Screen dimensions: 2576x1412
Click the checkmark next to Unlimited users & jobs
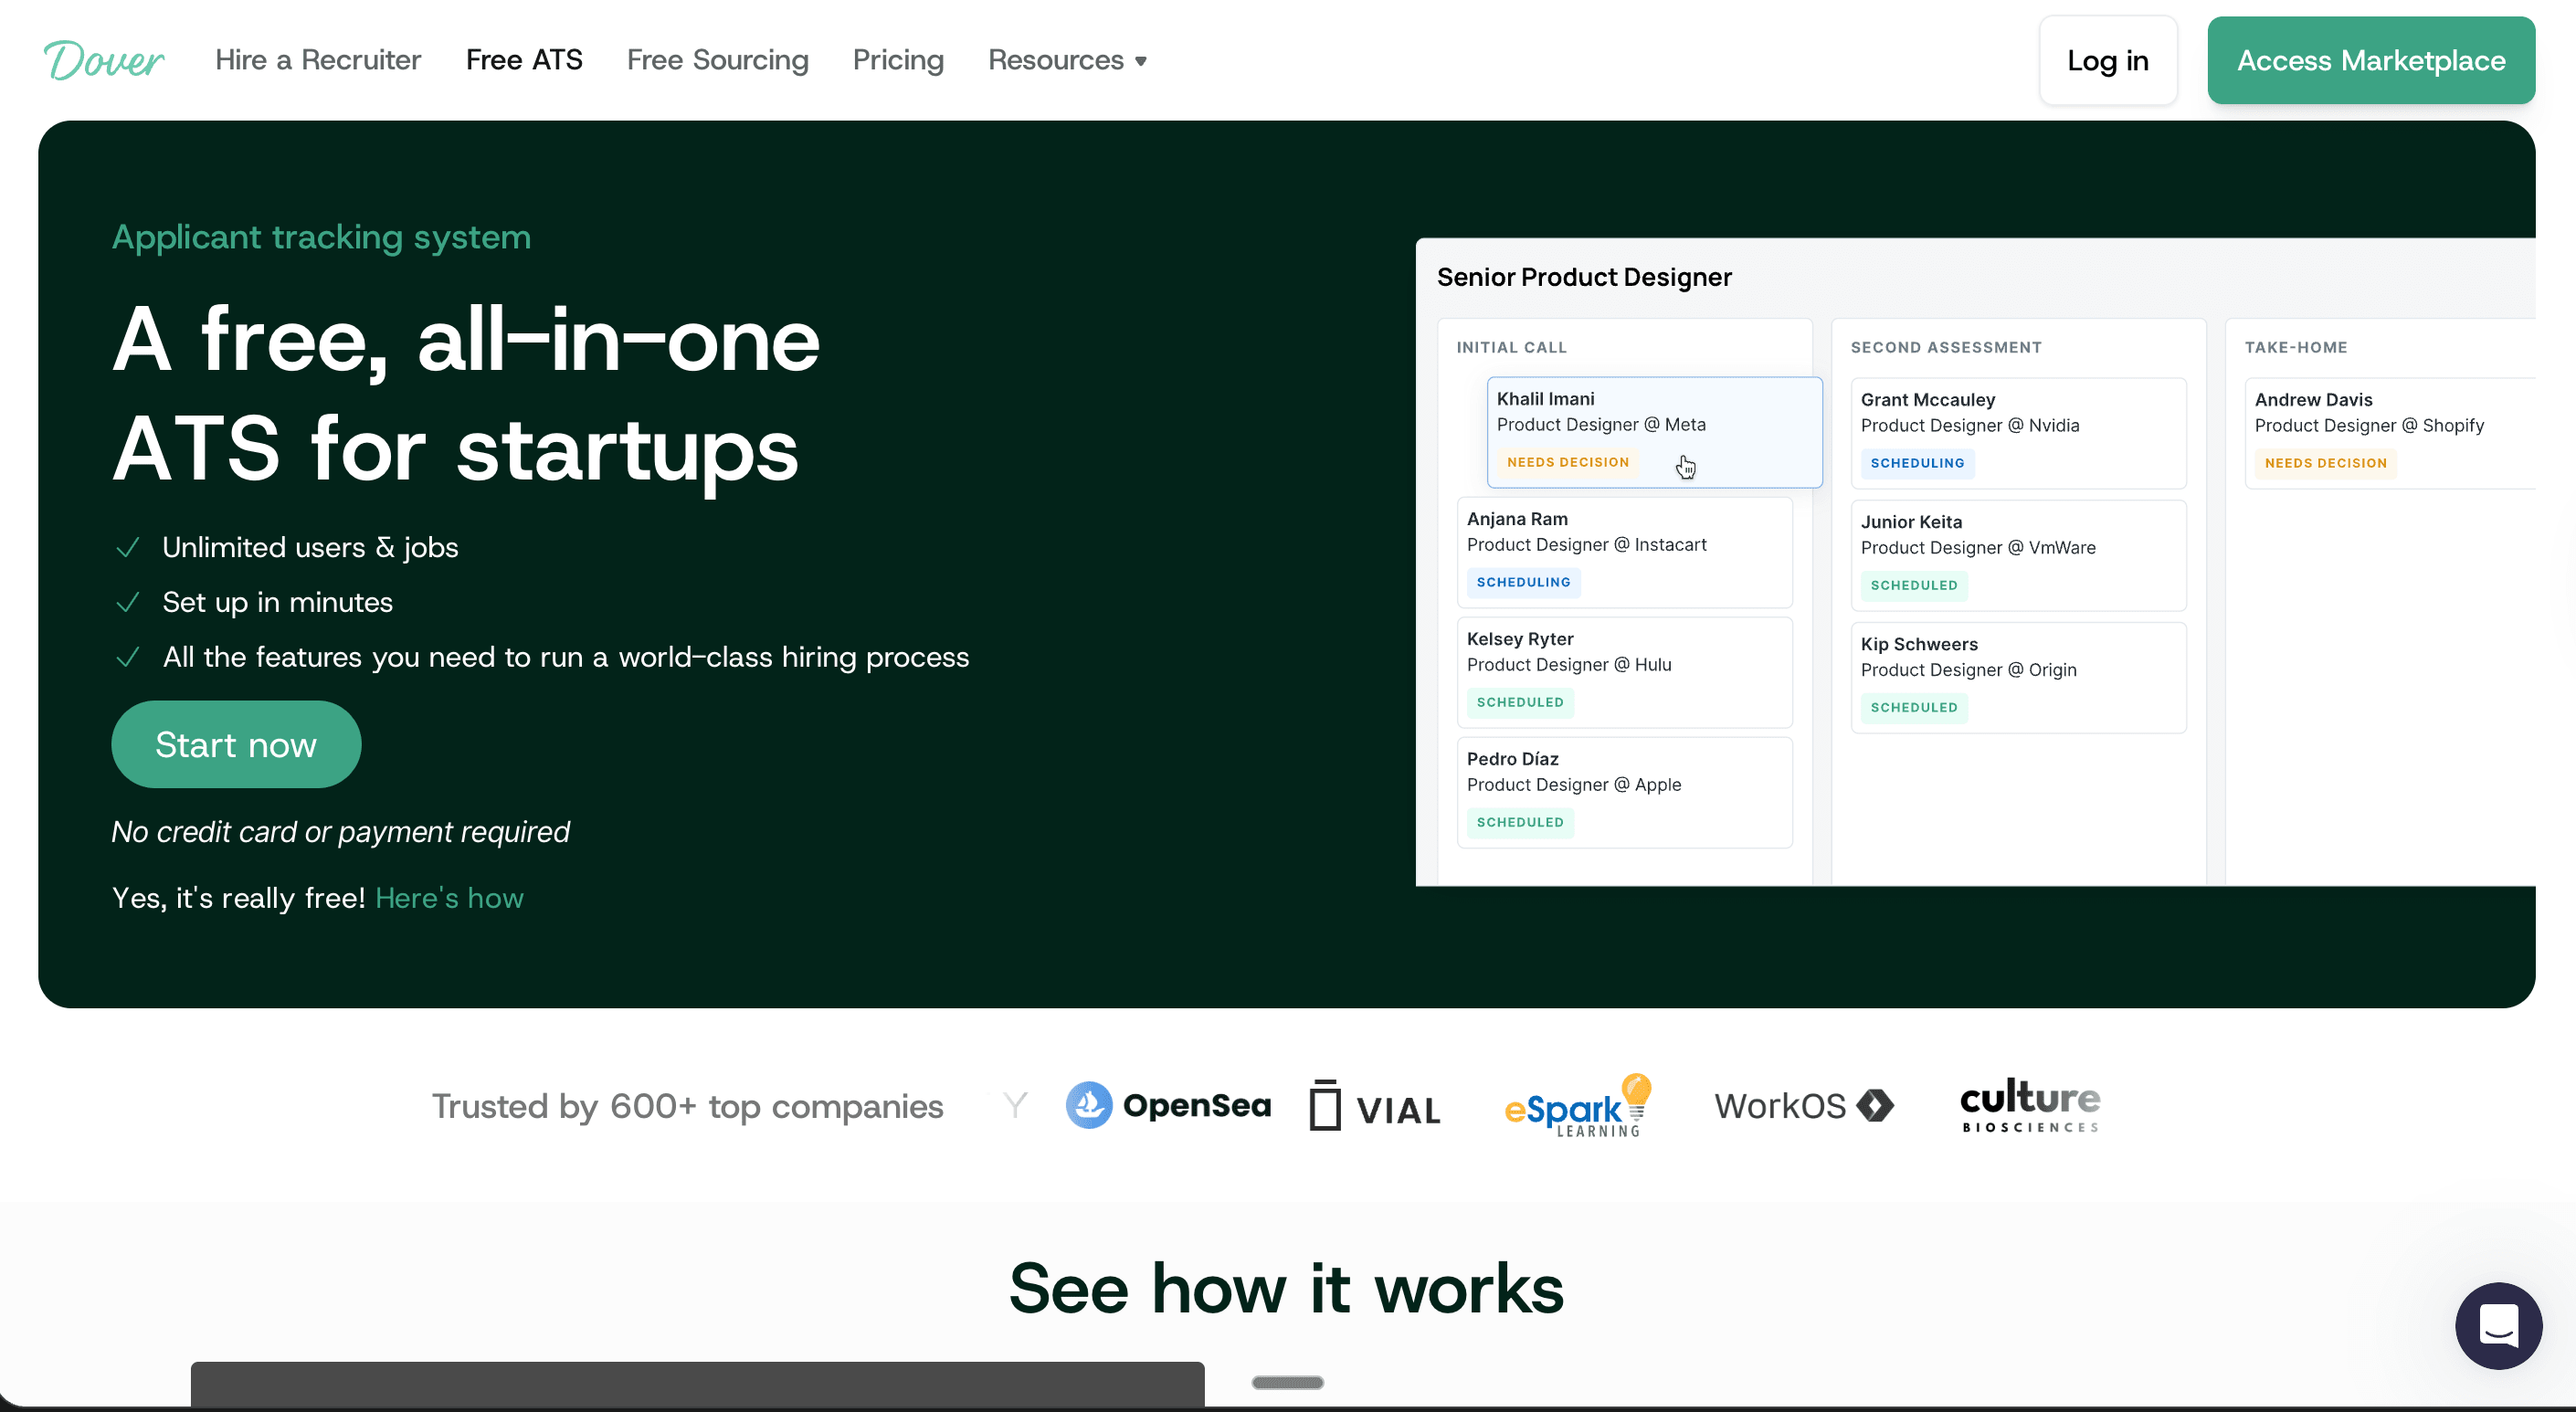pos(128,548)
